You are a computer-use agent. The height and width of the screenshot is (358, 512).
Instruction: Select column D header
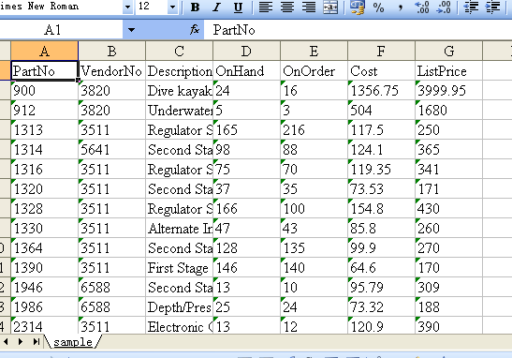coord(246,51)
